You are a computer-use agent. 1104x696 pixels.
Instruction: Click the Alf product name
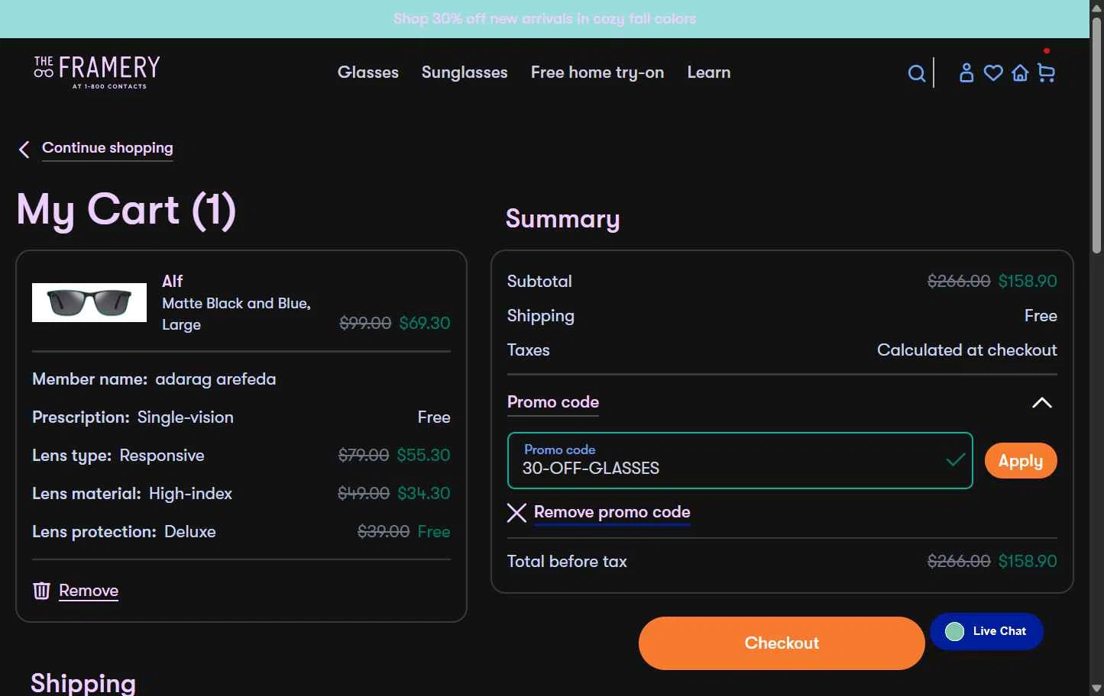point(173,281)
